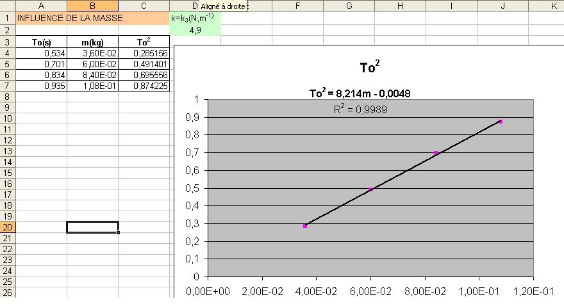This screenshot has width=564, height=304.
Task: Click column G header
Action: tap(349, 6)
